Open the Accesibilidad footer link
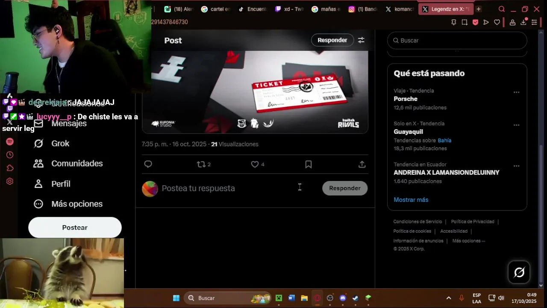This screenshot has height=308, width=547. click(454, 231)
